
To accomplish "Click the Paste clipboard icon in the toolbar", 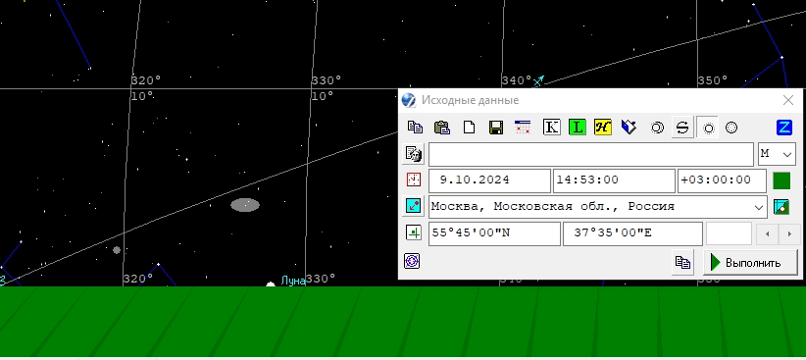I will (442, 127).
